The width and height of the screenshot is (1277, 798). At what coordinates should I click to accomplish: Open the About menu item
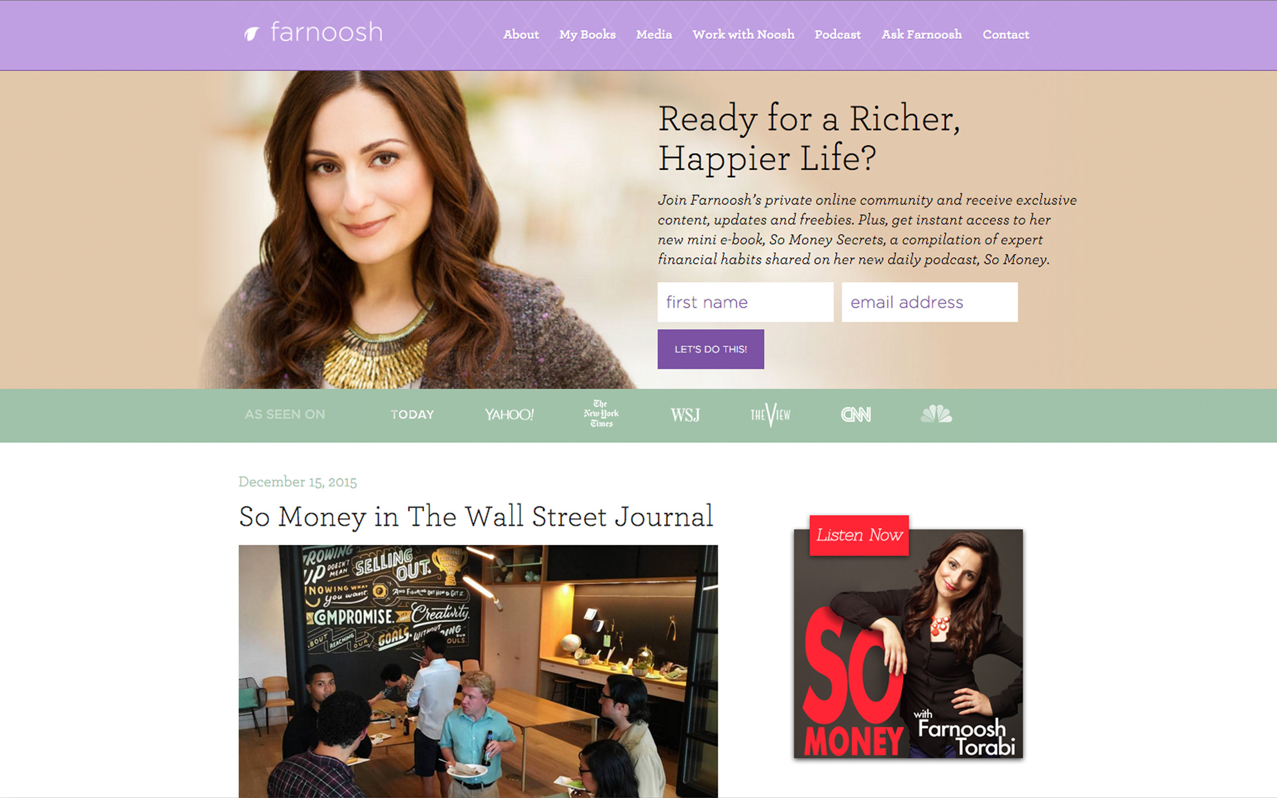pyautogui.click(x=521, y=34)
